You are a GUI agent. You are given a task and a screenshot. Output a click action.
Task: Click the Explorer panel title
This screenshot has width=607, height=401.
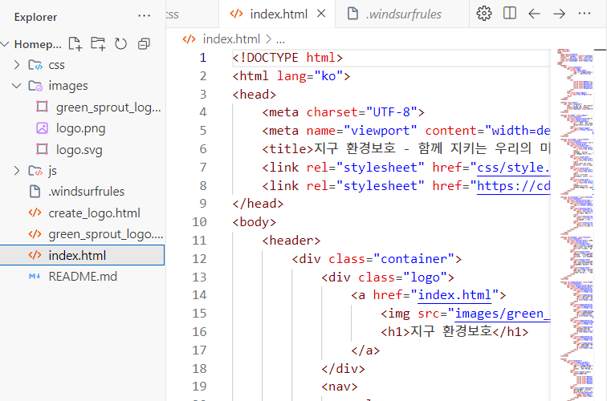coord(35,17)
